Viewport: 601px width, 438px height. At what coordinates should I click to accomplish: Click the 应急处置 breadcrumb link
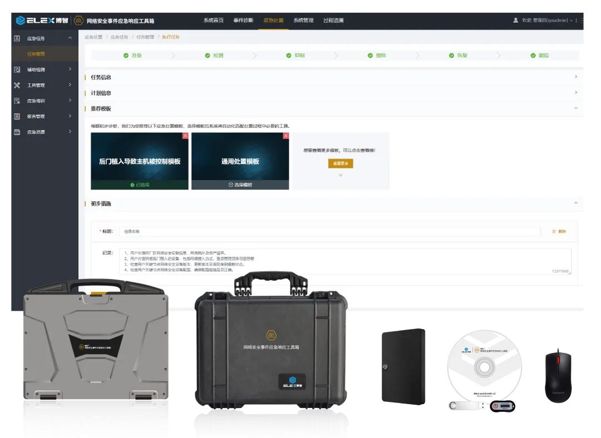pyautogui.click(x=93, y=37)
